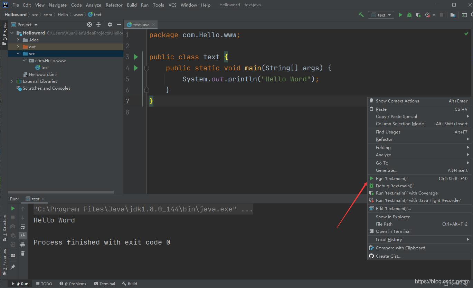Run with Coverage from the top toolbar
The image size is (473, 288).
(x=418, y=15)
